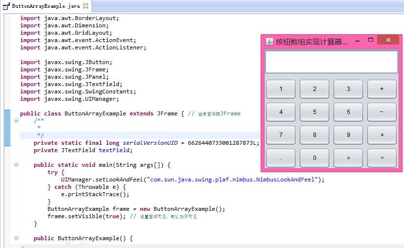Image resolution: width=404 pixels, height=248 pixels.
Task: Click the textField variable declaration
Action: pos(114,150)
